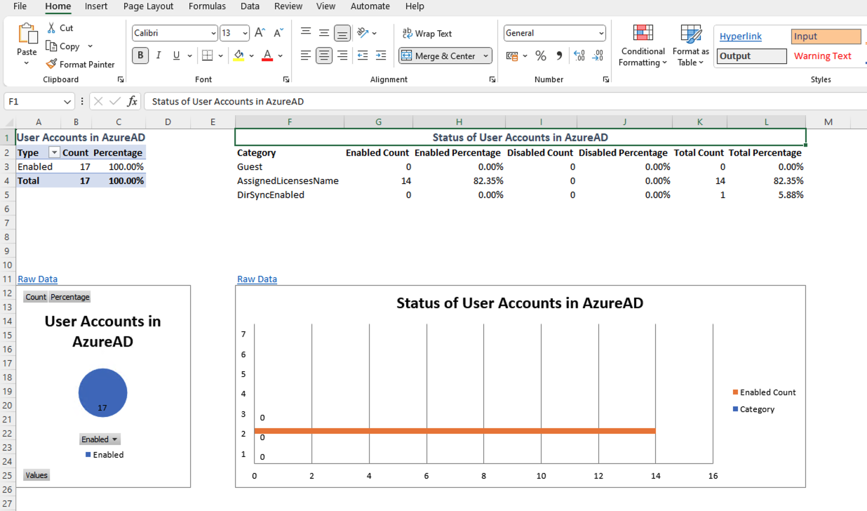Click the Cut scissors icon

(x=51, y=28)
